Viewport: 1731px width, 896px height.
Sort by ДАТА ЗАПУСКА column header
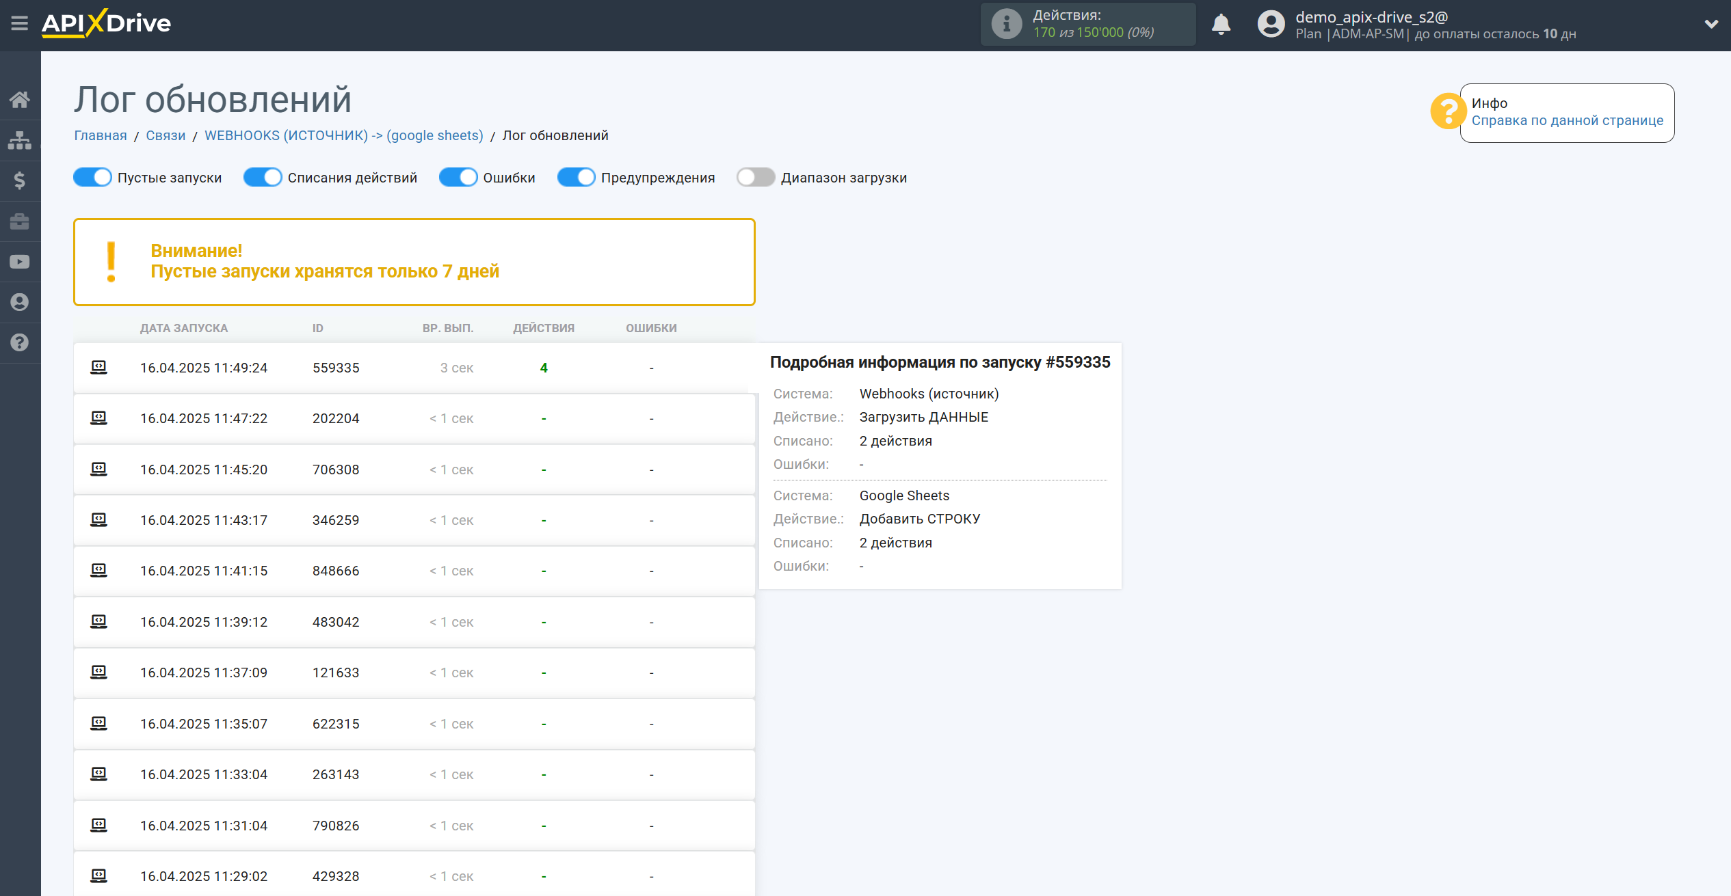point(184,328)
